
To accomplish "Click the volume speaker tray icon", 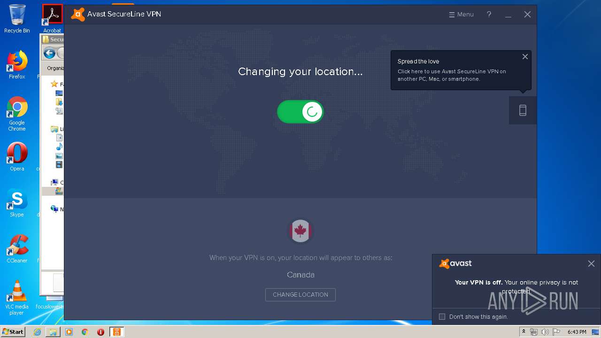I will pos(545,332).
